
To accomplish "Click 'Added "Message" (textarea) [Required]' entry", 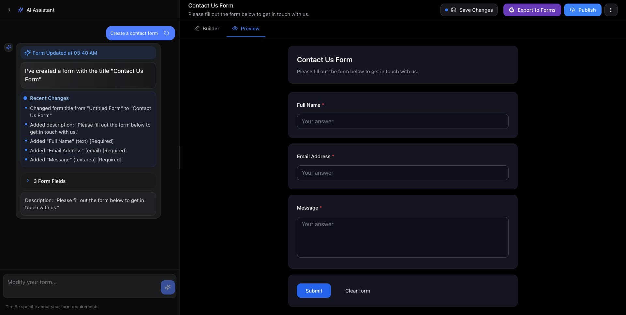I will pyautogui.click(x=76, y=160).
